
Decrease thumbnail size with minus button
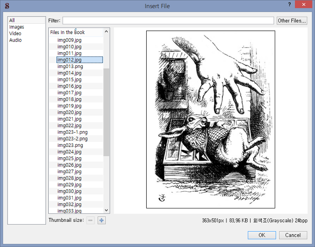pyautogui.click(x=91, y=220)
